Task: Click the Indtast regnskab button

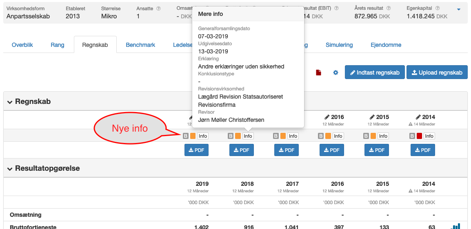Action: pyautogui.click(x=375, y=72)
